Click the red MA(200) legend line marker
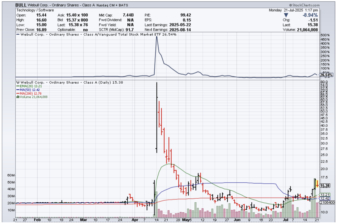 click(x=18, y=93)
